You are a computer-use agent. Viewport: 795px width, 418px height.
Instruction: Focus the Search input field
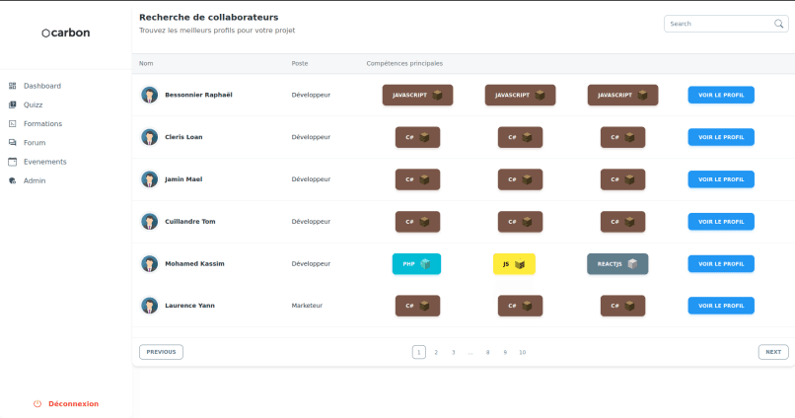(x=716, y=24)
